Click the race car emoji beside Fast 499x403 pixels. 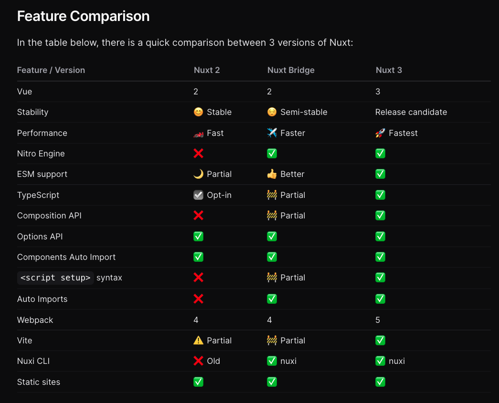[198, 133]
